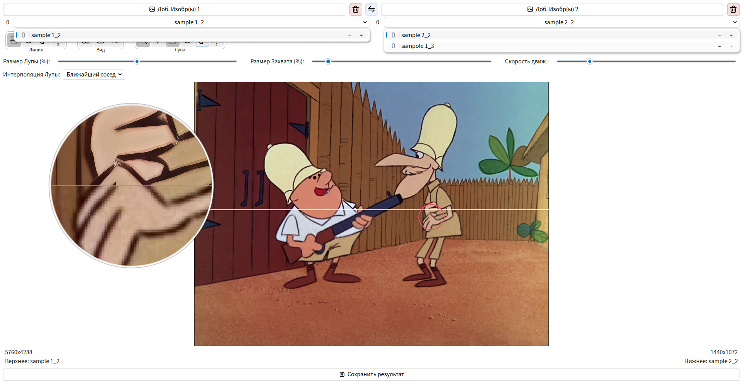Click the Размер Лупы slider handle
Viewport: 743px width, 384px height.
(137, 61)
